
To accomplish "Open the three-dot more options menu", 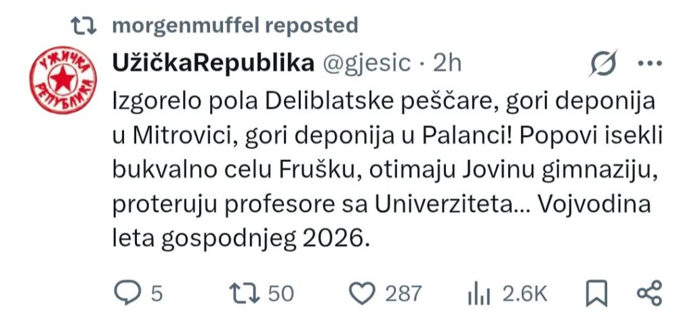I will [x=650, y=64].
